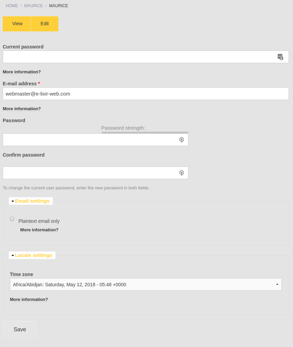This screenshot has height=347, width=293.
Task: Show More information for Plaintext email
Action: pyautogui.click(x=39, y=230)
